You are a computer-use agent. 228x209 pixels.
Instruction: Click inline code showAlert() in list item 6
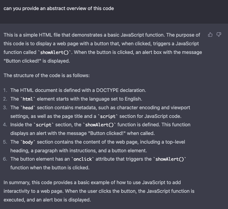[x=170, y=159]
